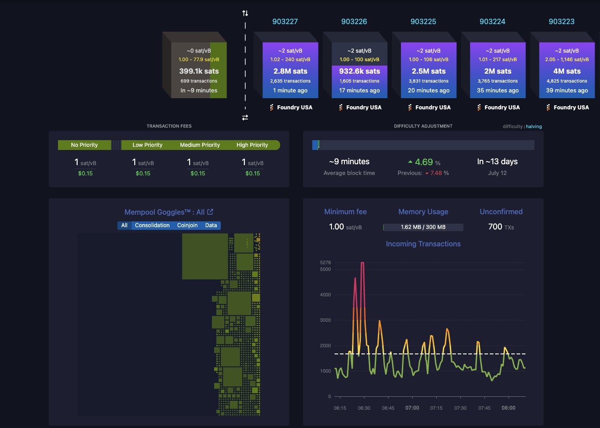Click the highest red peak in Incoming Transactions chart
The image size is (600, 428).
tap(363, 263)
